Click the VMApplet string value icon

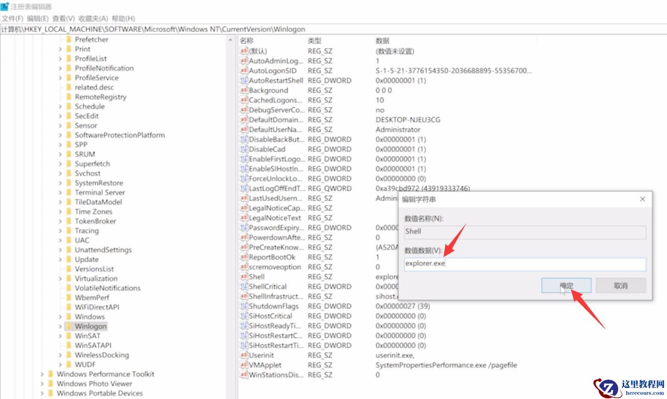[244, 365]
